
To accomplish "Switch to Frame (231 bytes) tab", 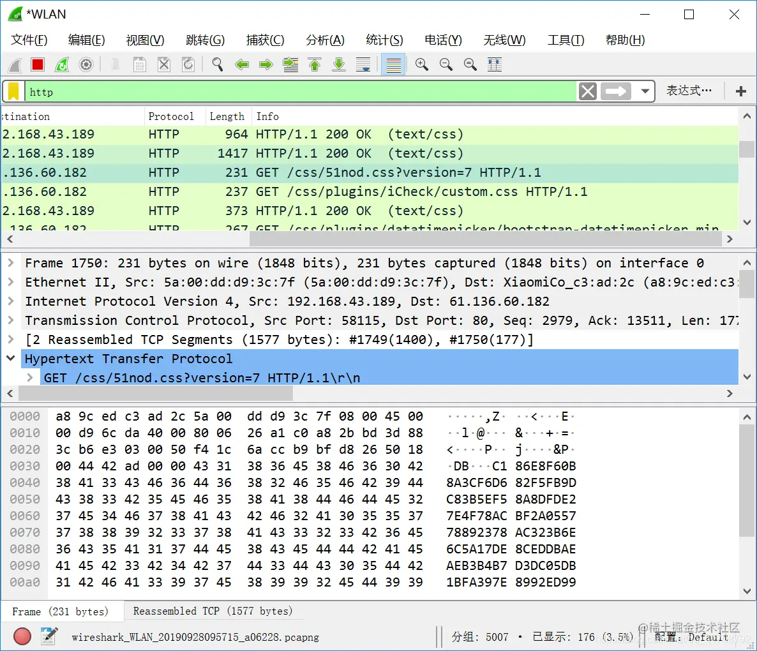I will pos(61,611).
